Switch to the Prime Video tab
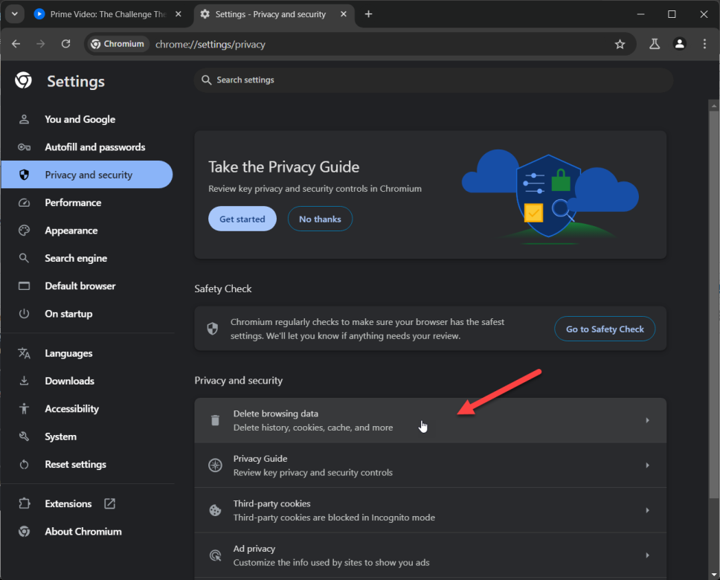 pos(108,14)
